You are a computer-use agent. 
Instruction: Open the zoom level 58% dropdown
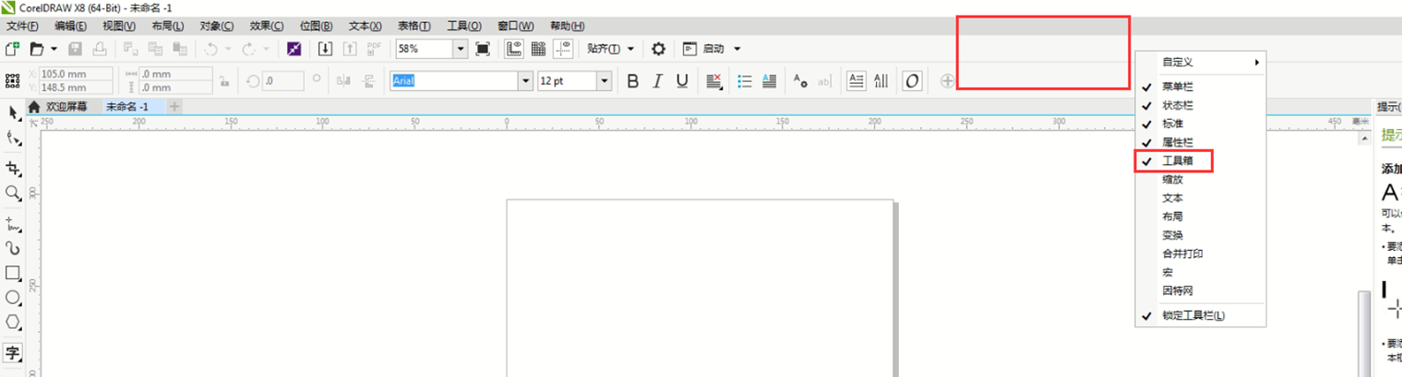click(459, 49)
